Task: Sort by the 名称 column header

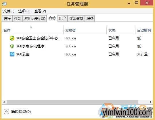Action: (32, 30)
